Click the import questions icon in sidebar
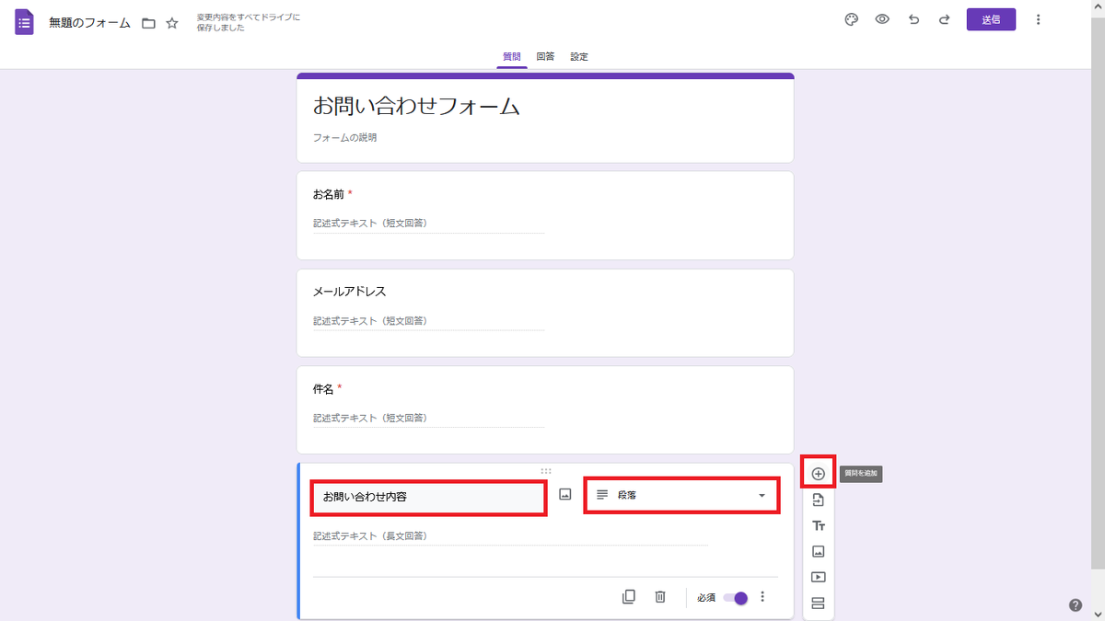Screen dimensions: 1105x621 pyautogui.click(x=818, y=499)
